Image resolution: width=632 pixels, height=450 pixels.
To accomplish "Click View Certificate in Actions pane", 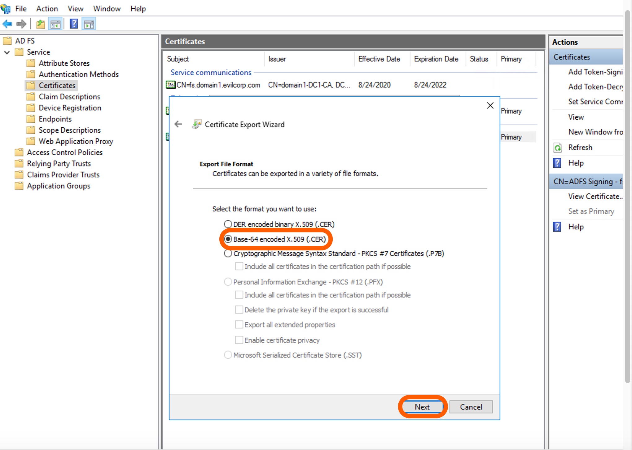I will [x=595, y=196].
